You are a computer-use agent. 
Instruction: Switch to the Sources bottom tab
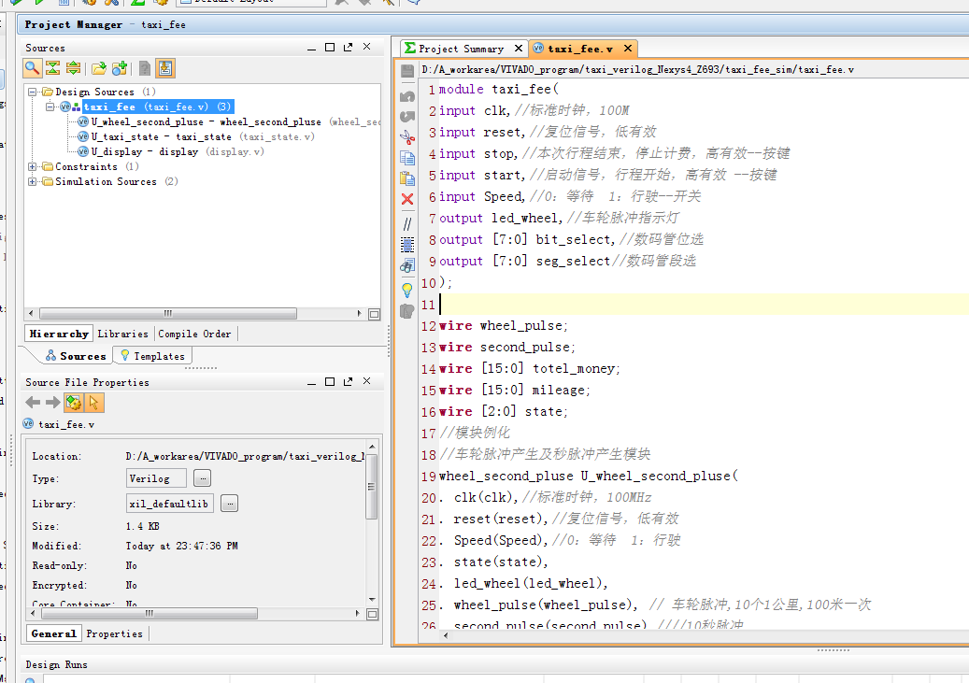pyautogui.click(x=76, y=356)
